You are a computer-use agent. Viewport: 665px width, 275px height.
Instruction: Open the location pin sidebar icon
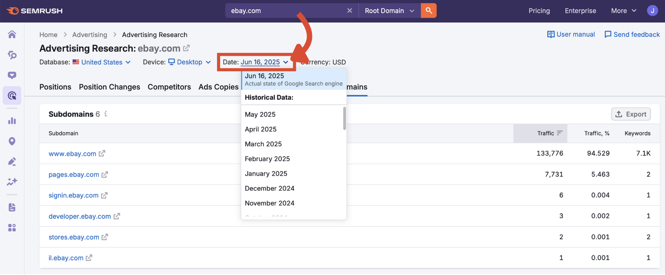[x=12, y=141]
